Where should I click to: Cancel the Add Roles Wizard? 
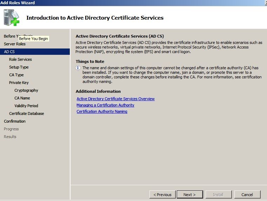(247, 195)
